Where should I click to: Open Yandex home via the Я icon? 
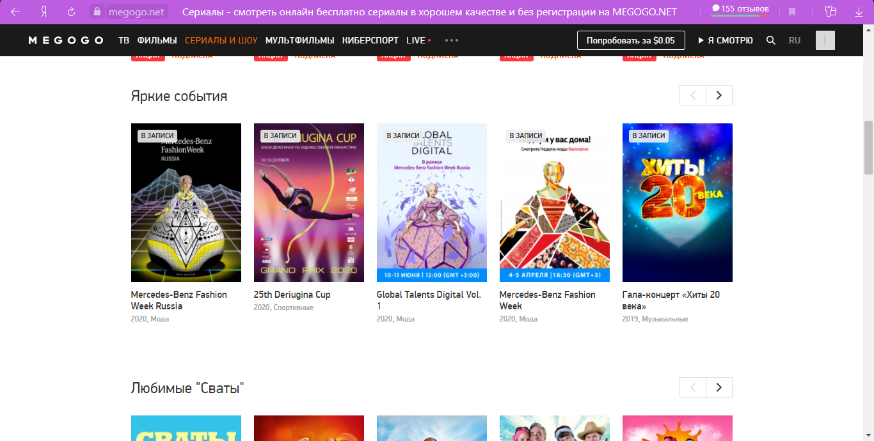pyautogui.click(x=44, y=12)
